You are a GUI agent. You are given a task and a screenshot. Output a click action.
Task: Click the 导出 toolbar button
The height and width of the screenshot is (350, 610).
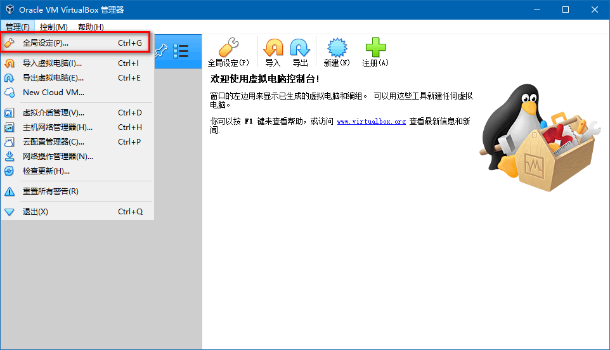(300, 52)
